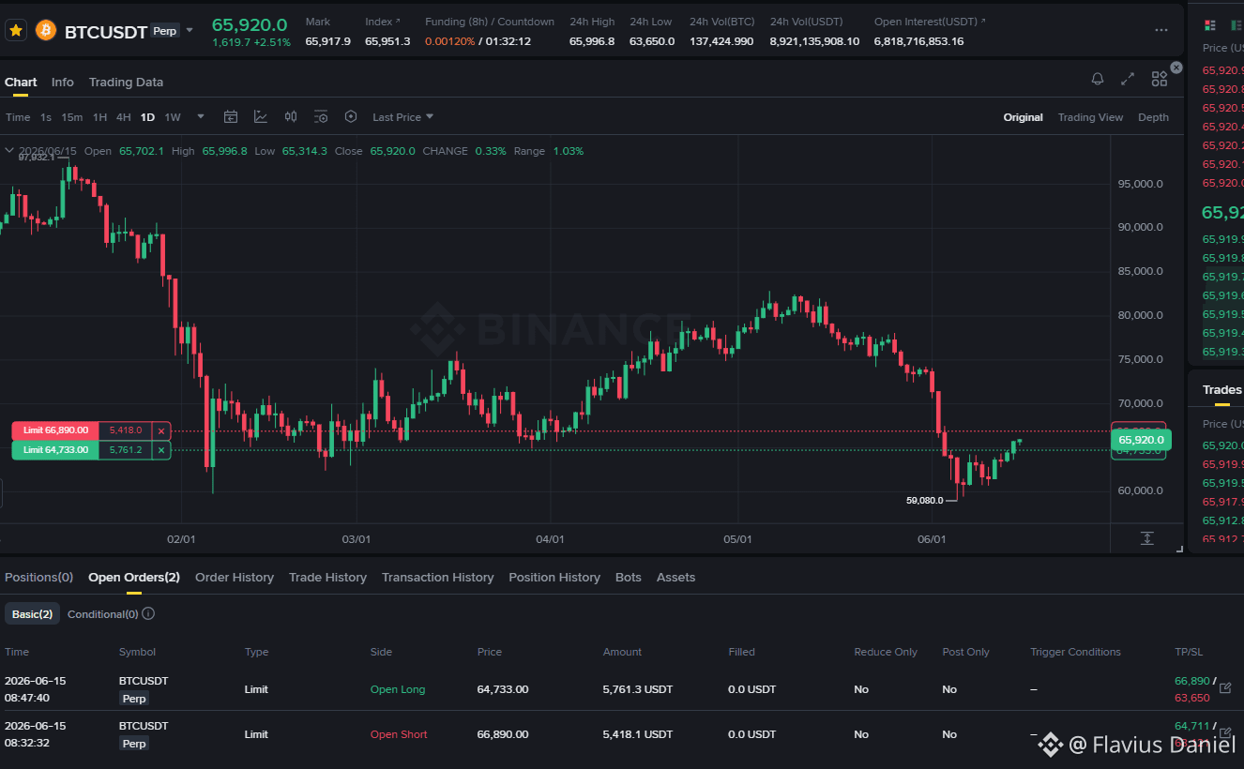The width and height of the screenshot is (1244, 769).
Task: Select the Time chart interval
Action: pyautogui.click(x=18, y=117)
